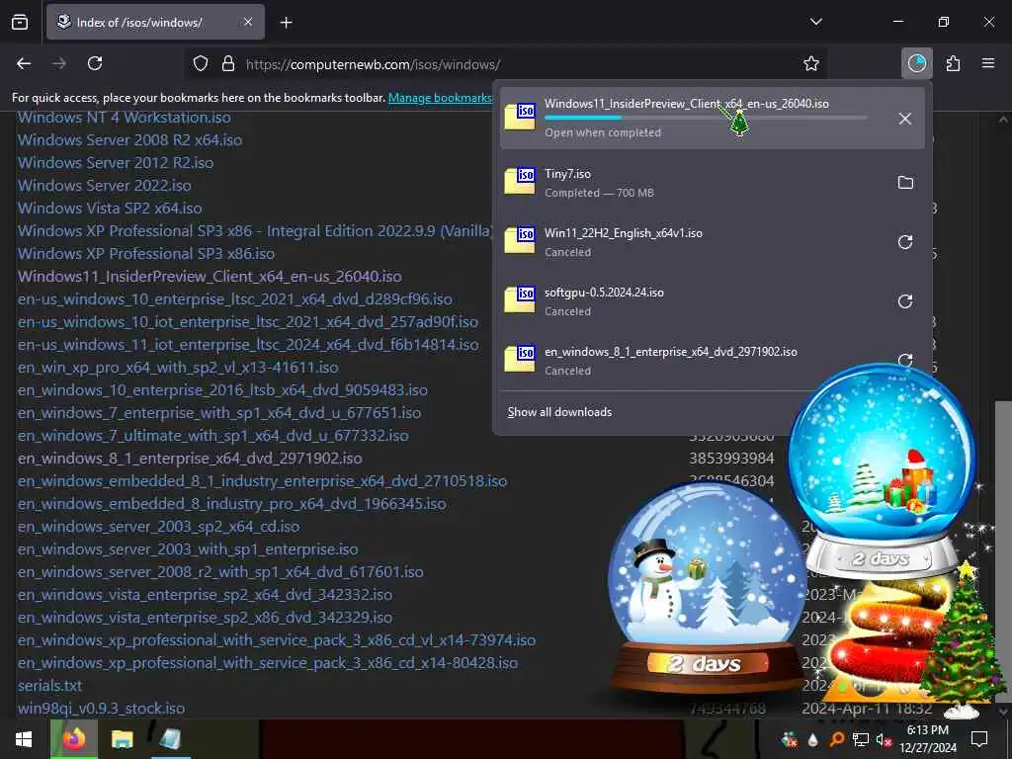1012x759 pixels.
Task: Retry the en_windows_8_1_enterprise download in panel
Action: pos(905,360)
